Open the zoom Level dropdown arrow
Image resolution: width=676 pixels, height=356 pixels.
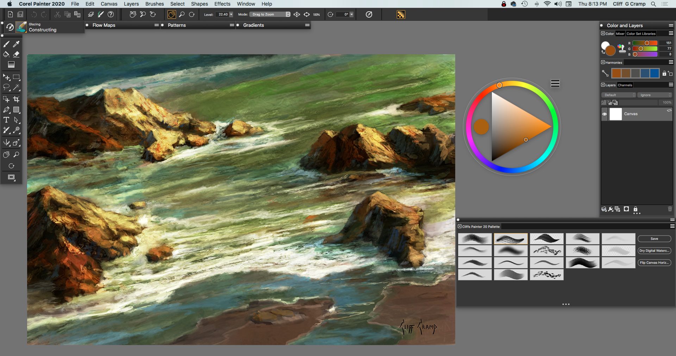coord(231,14)
